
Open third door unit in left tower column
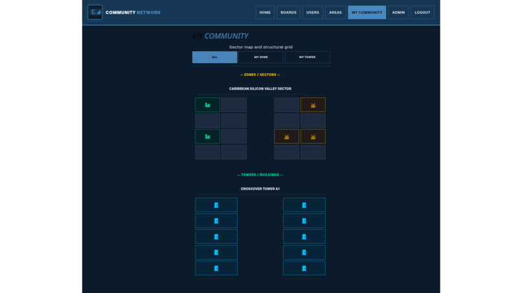click(x=216, y=237)
